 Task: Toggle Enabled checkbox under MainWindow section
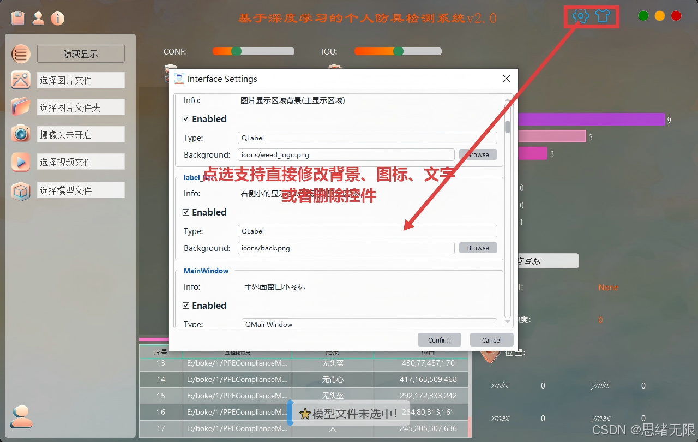(x=186, y=306)
